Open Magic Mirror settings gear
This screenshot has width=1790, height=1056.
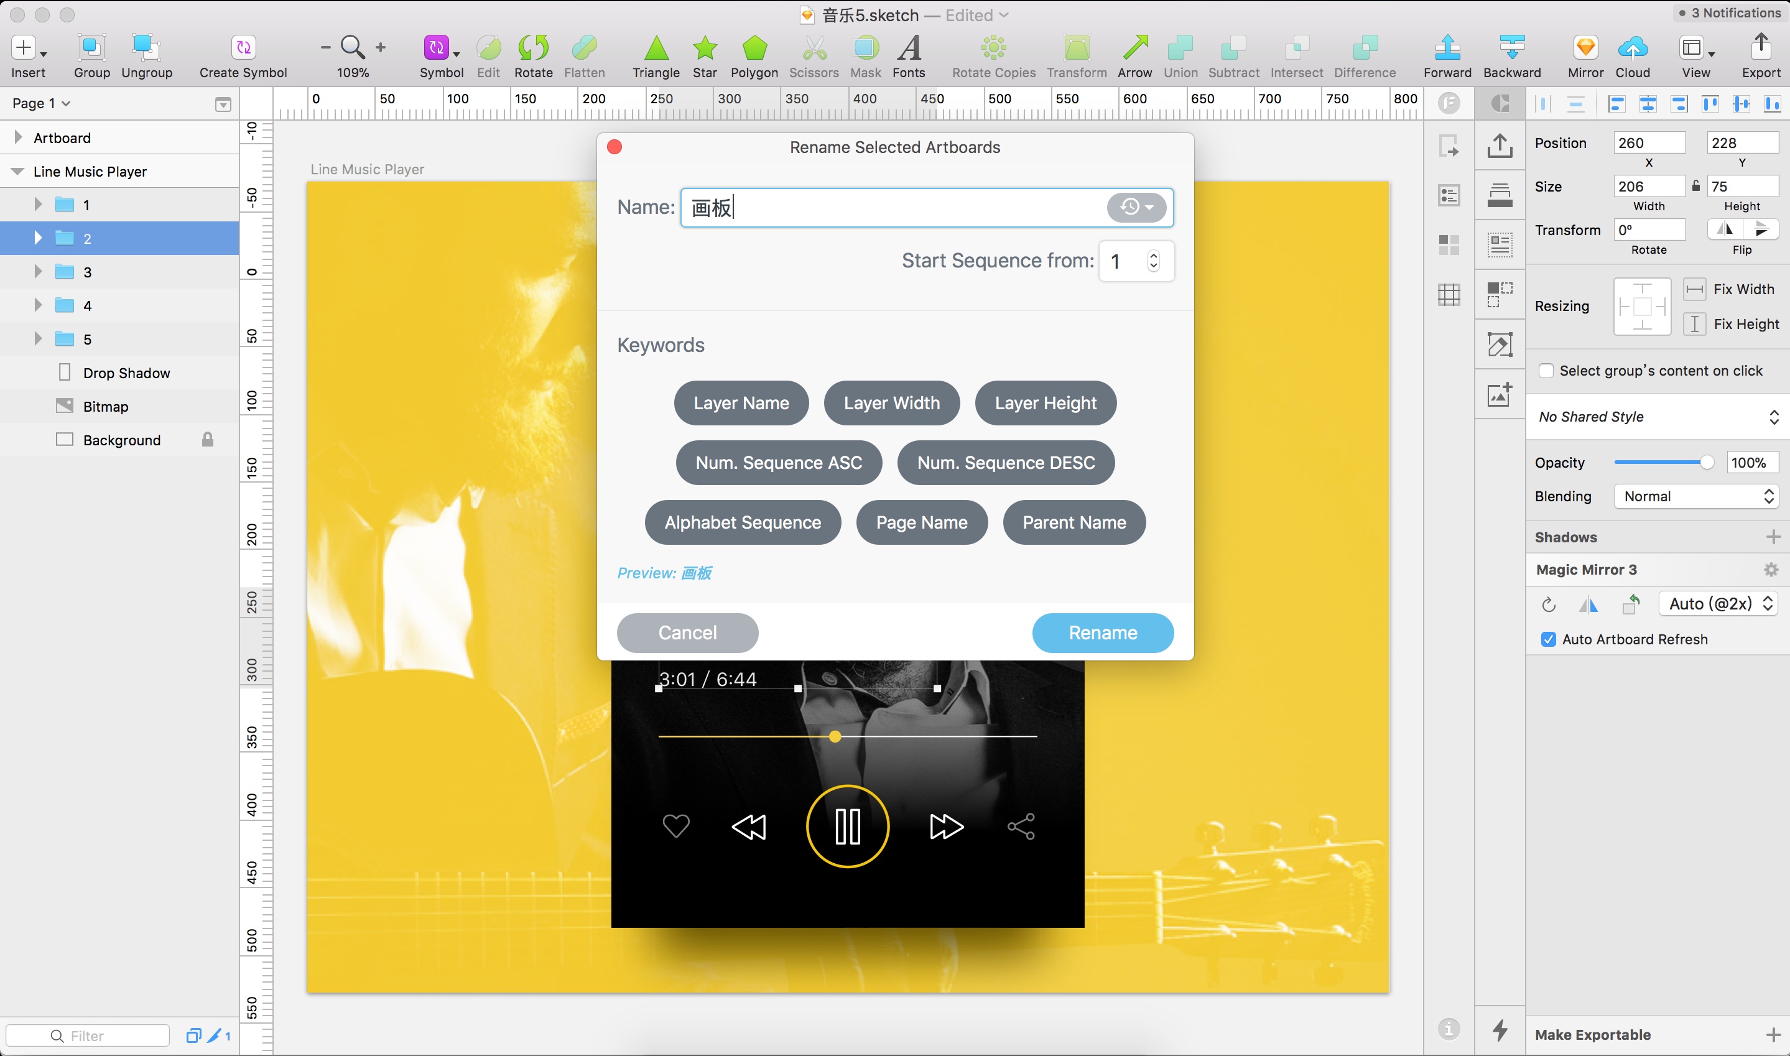1771,569
